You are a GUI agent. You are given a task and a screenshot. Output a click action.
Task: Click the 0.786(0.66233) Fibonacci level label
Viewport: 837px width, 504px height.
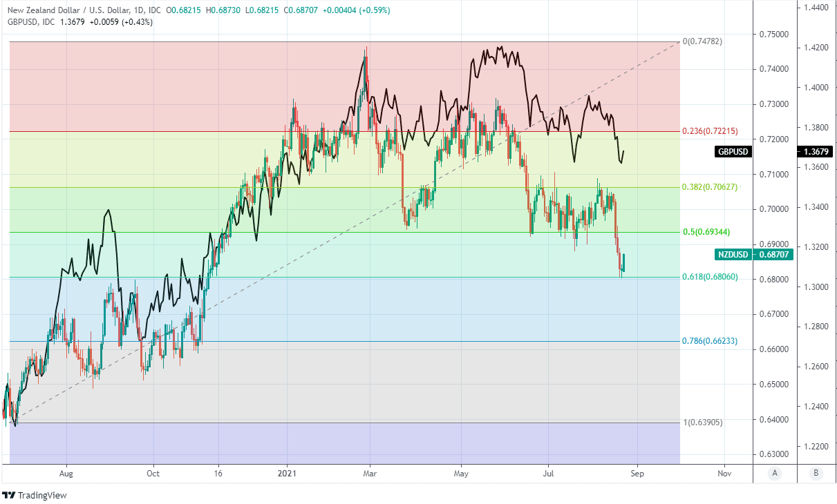click(710, 341)
